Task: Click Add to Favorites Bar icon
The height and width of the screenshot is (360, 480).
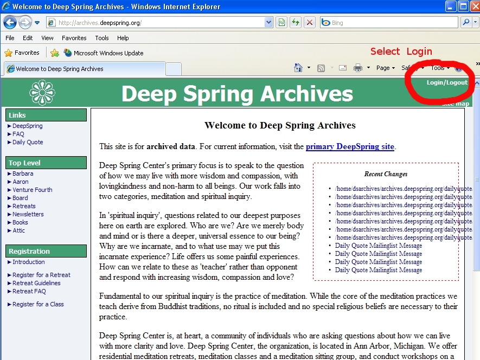Action: pyautogui.click(x=54, y=53)
